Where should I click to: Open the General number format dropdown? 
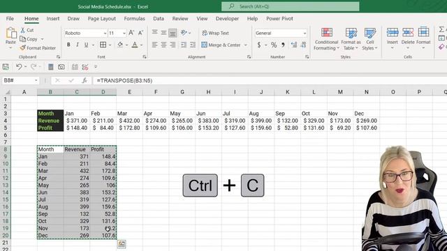pos(305,33)
